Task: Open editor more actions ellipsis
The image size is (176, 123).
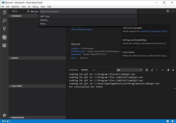Action: pos(173,11)
